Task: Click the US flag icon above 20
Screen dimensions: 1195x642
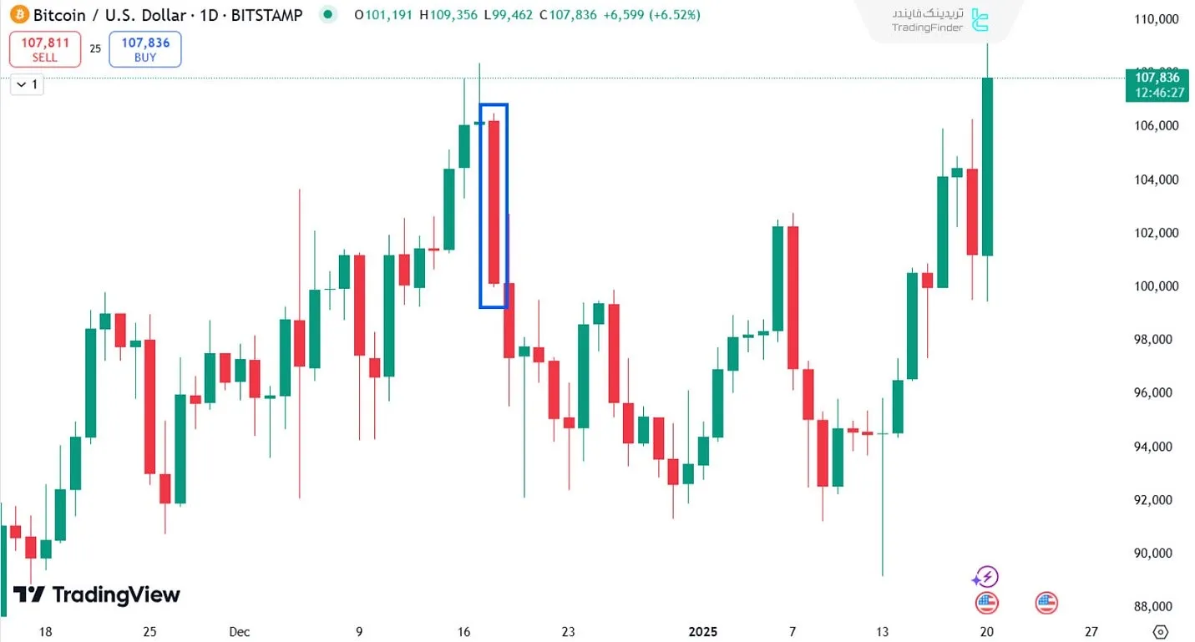Action: point(986,602)
